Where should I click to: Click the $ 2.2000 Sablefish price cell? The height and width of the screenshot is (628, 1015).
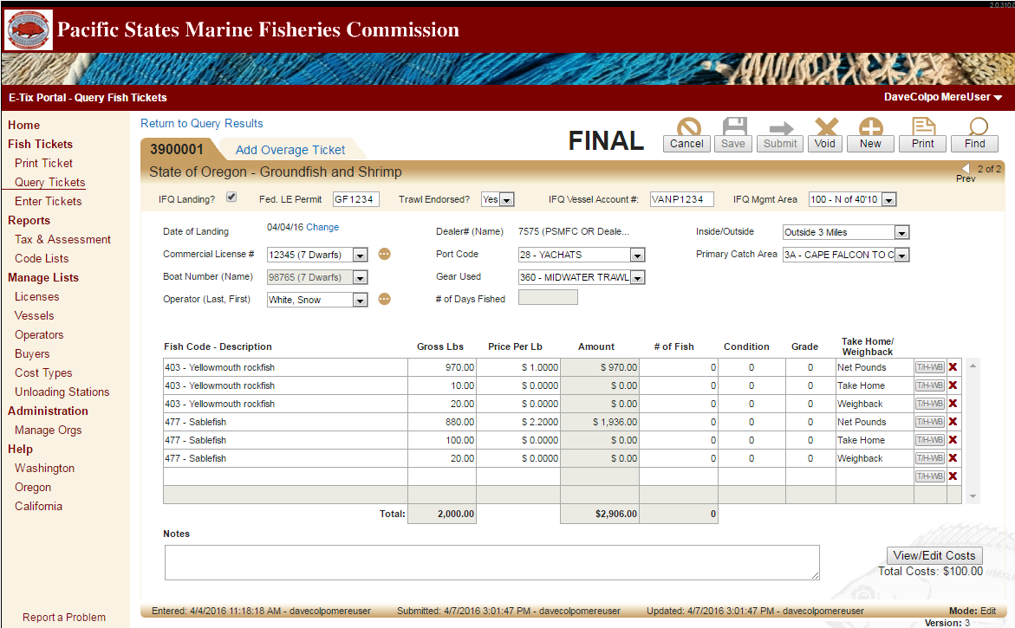517,422
